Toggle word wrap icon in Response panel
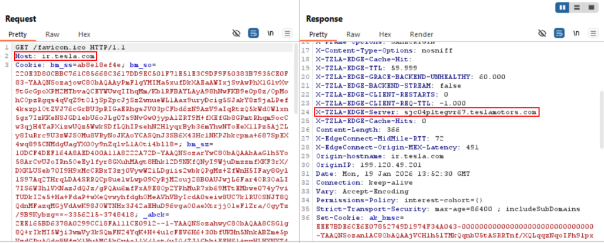The image size is (604, 243). [559, 33]
